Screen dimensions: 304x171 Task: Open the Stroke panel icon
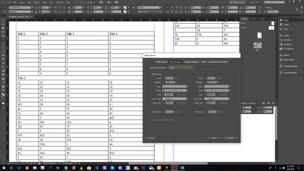(281, 36)
